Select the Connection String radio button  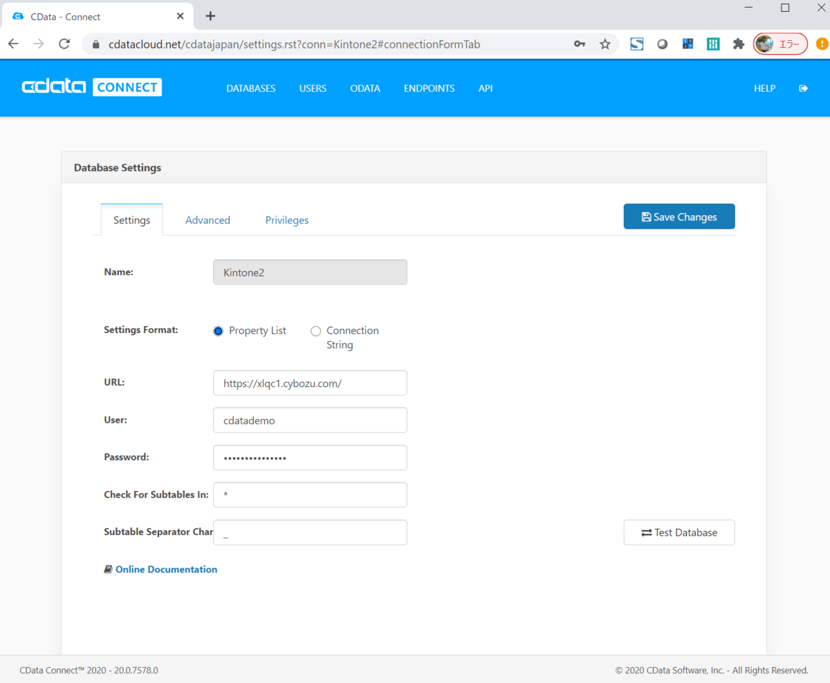point(316,331)
